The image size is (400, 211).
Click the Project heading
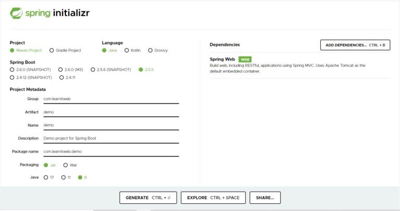tap(17, 43)
